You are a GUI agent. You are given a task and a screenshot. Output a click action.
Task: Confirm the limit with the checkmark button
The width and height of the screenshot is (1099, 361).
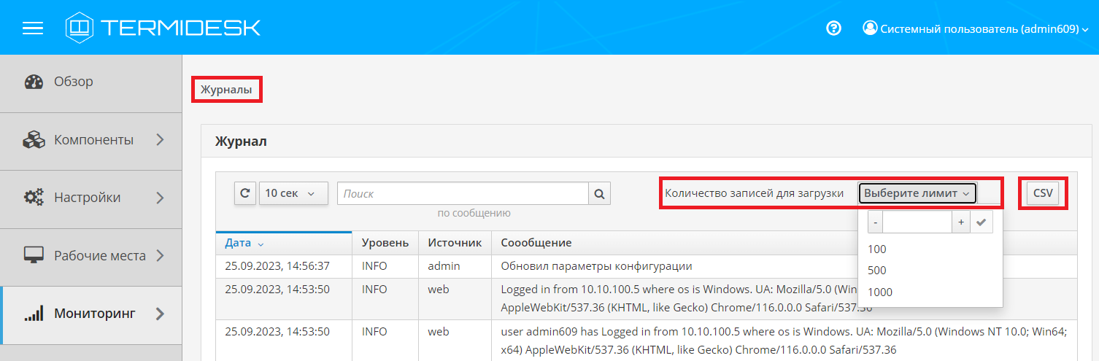tap(981, 222)
